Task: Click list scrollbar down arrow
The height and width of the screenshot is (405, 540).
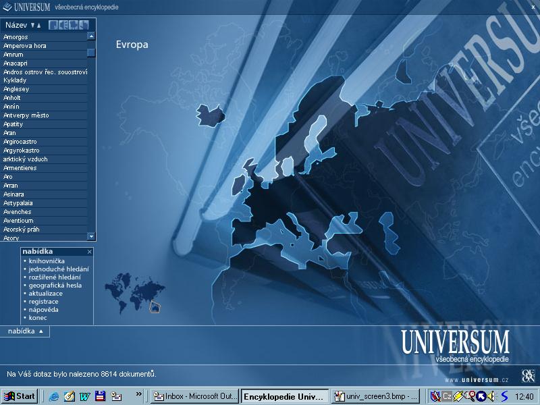Action: coord(91,236)
